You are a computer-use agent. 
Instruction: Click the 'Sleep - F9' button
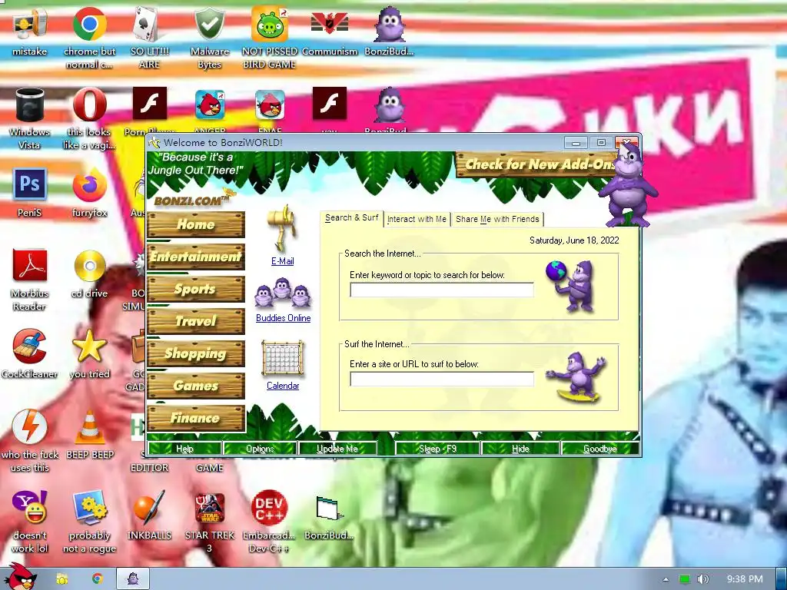click(437, 449)
